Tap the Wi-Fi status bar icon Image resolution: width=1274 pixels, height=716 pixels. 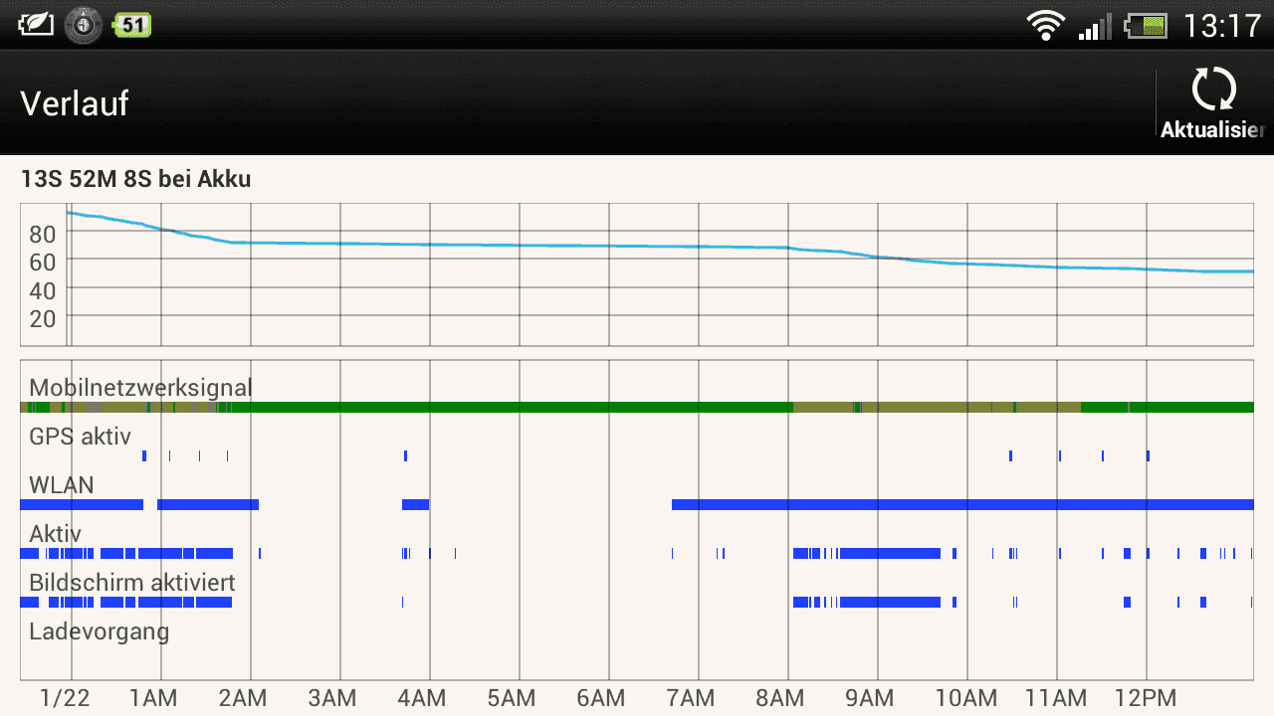tap(1046, 25)
